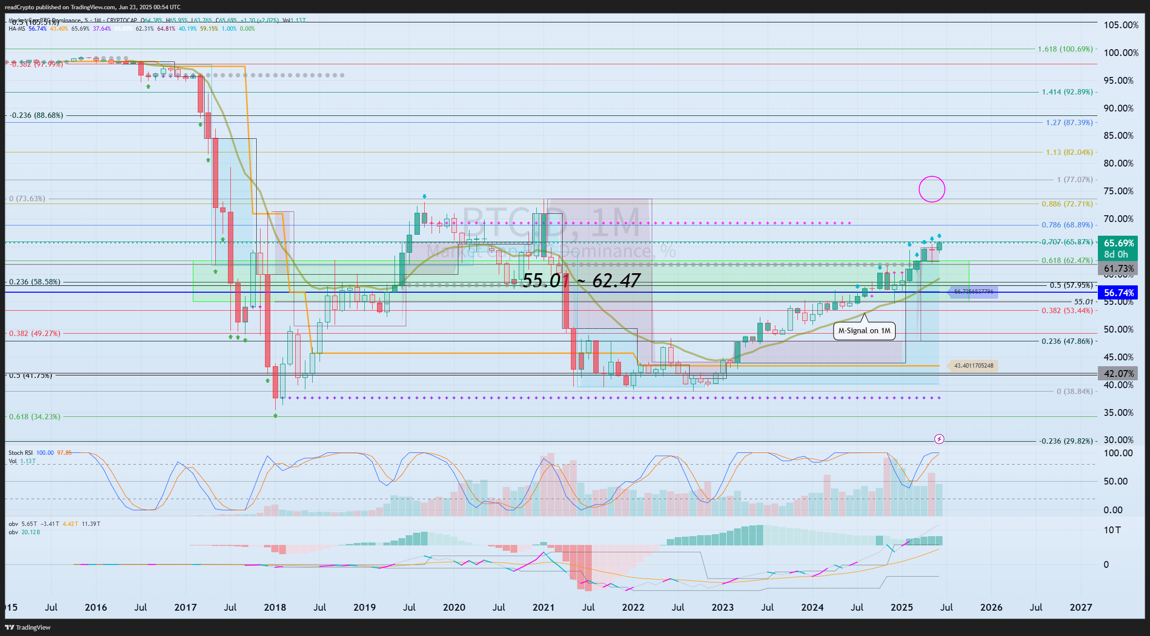Click the 95.00% price axis tick
The height and width of the screenshot is (636, 1150).
pos(1118,80)
